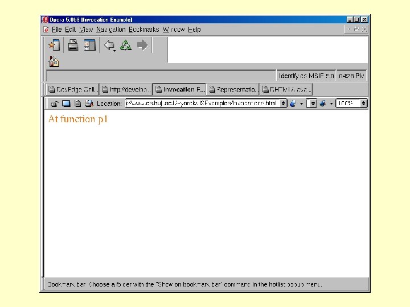Open Back button's small history arrow

[x=114, y=51]
